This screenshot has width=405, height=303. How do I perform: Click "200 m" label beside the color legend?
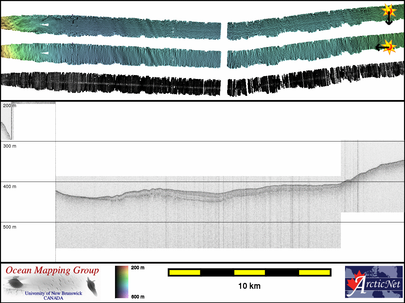tap(138, 268)
